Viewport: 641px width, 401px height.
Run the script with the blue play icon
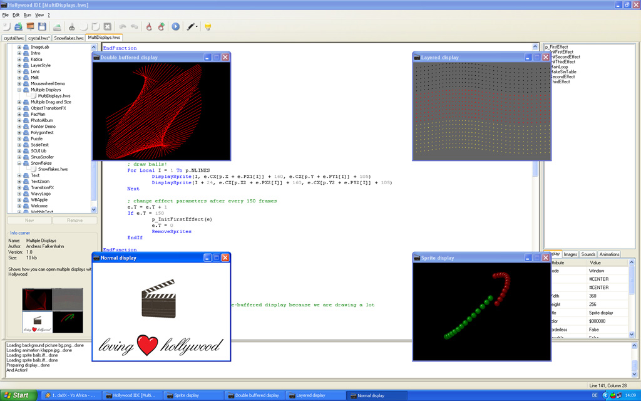(176, 26)
